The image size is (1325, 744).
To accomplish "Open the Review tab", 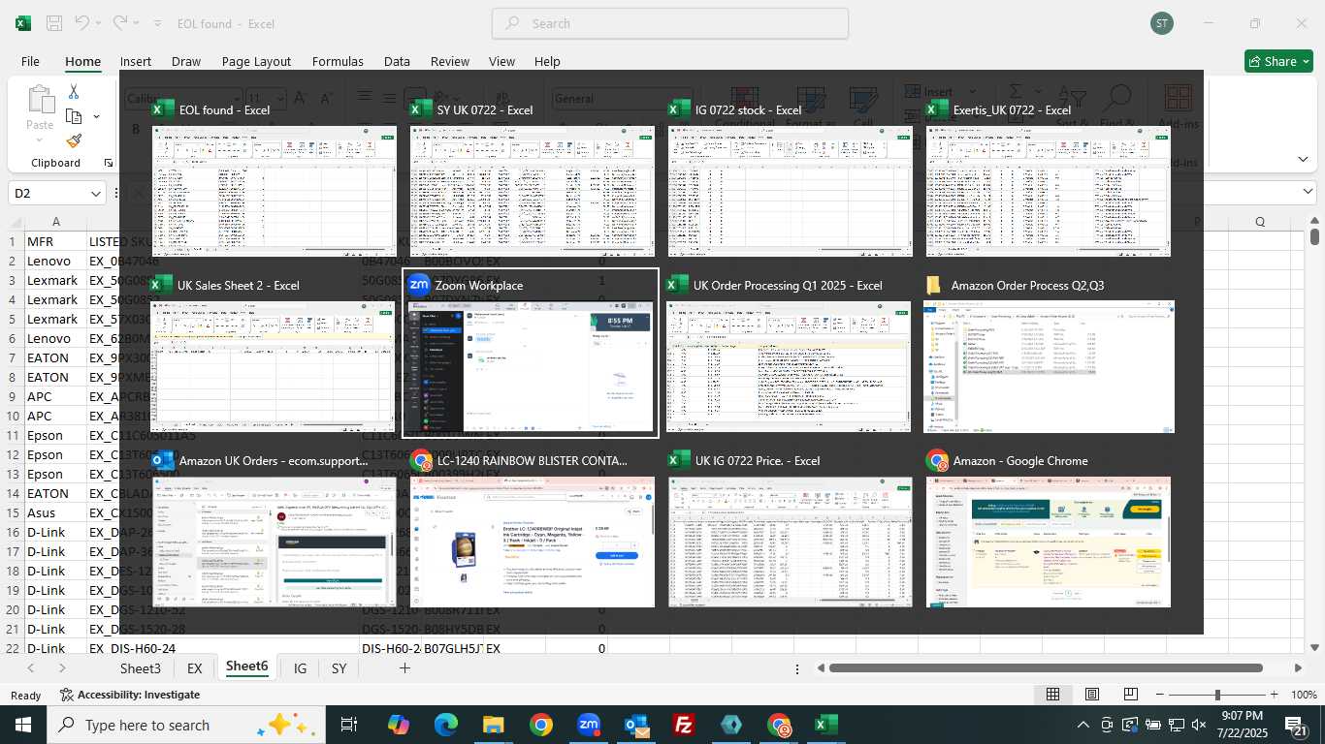I will [450, 61].
